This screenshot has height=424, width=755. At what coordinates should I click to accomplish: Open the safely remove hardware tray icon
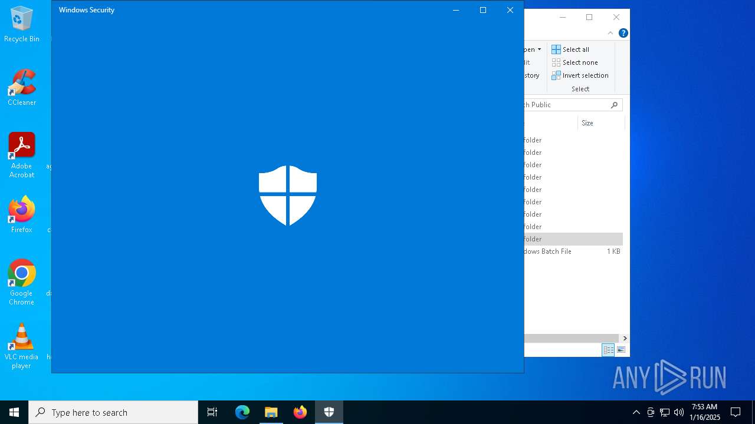651,412
